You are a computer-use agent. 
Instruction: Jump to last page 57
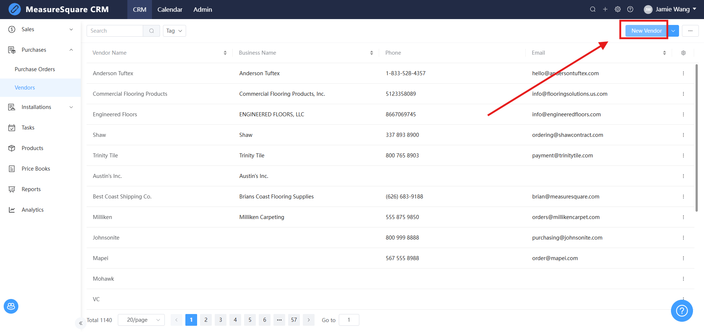pyautogui.click(x=294, y=320)
